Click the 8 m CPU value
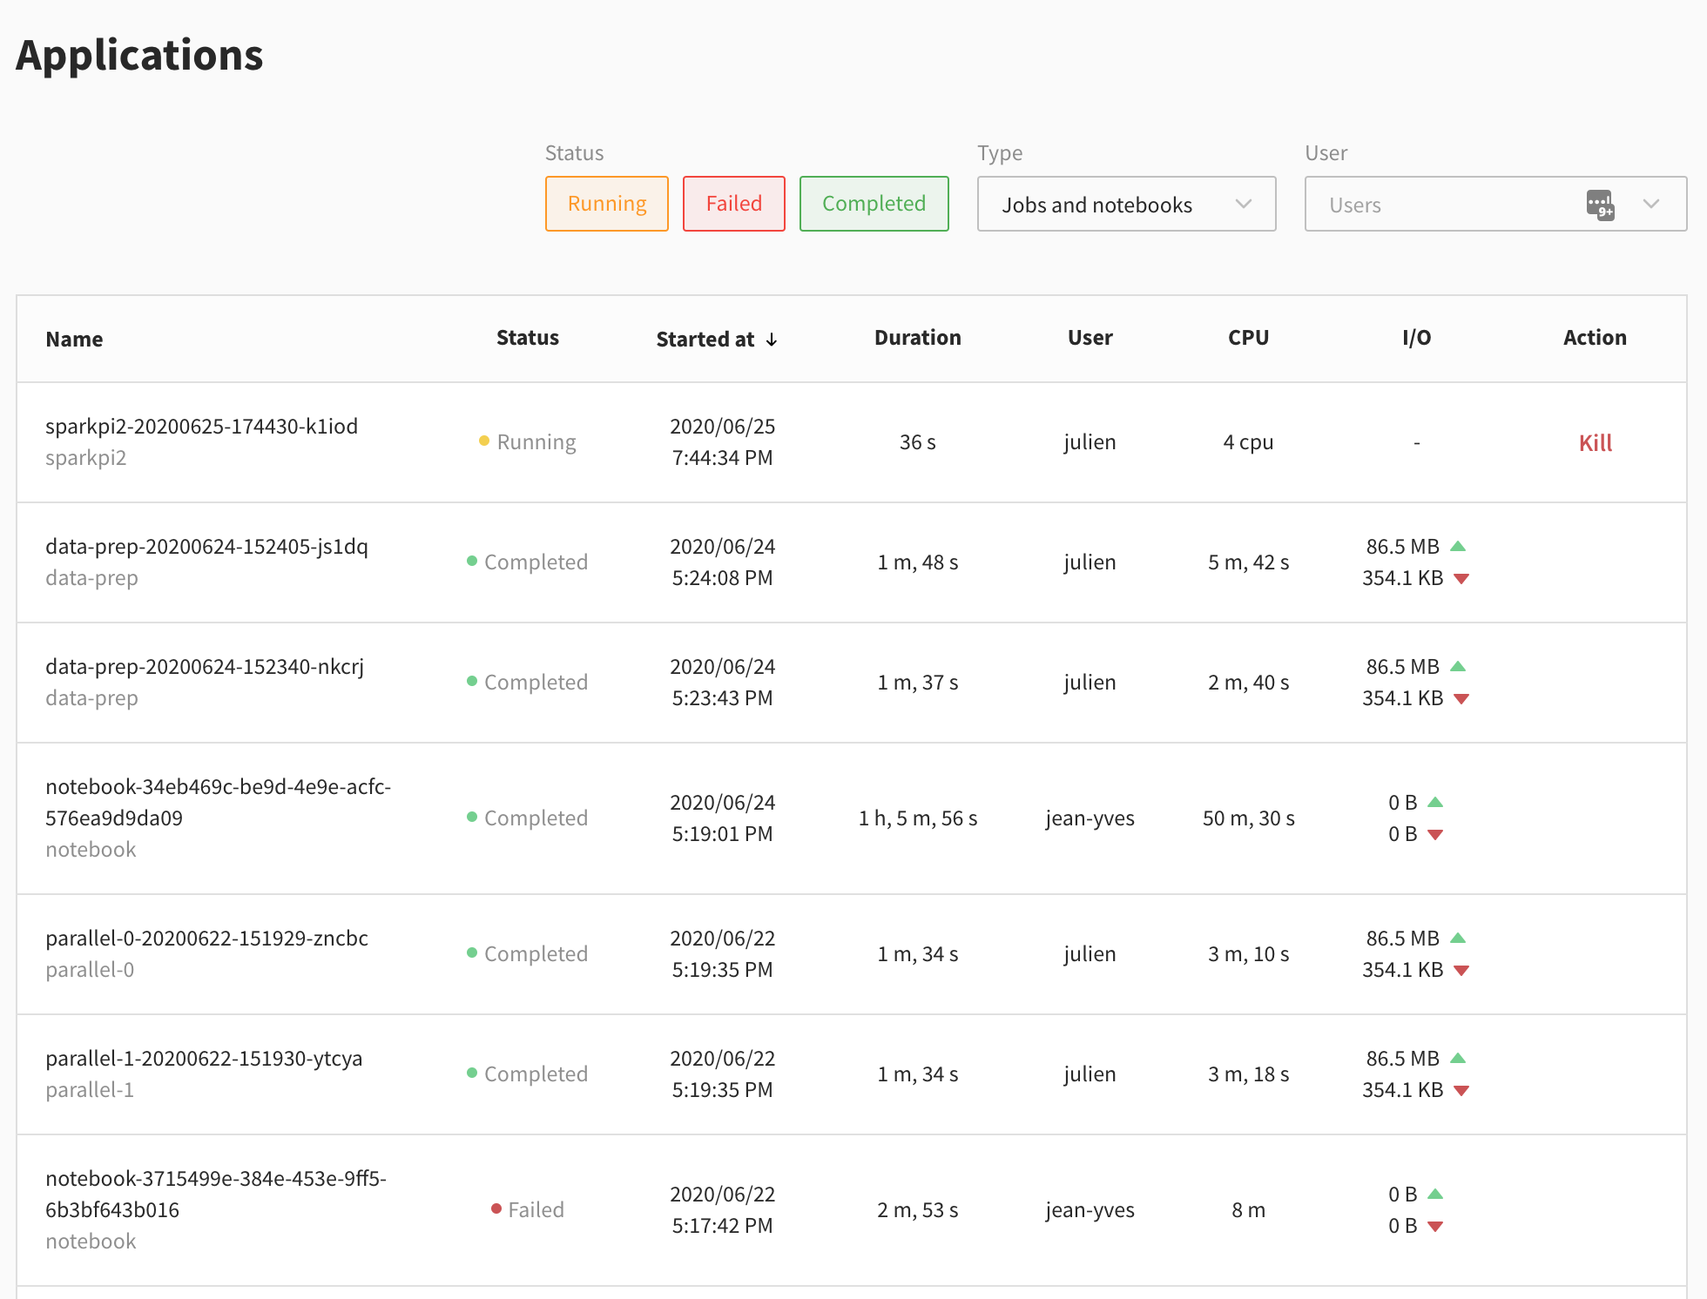This screenshot has width=1707, height=1299. 1248,1209
